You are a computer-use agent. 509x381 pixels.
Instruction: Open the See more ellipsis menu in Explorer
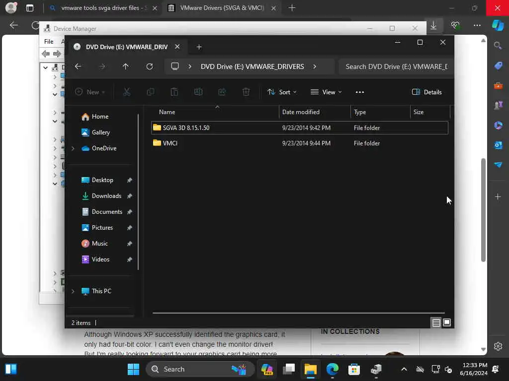point(360,92)
